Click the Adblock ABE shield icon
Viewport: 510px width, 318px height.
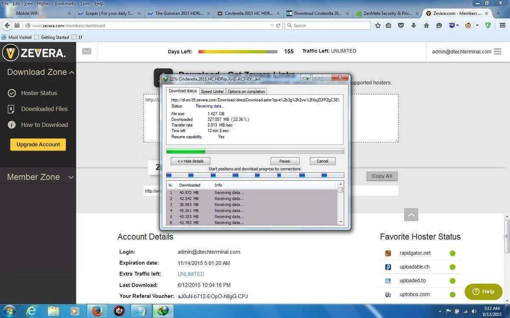452,25
